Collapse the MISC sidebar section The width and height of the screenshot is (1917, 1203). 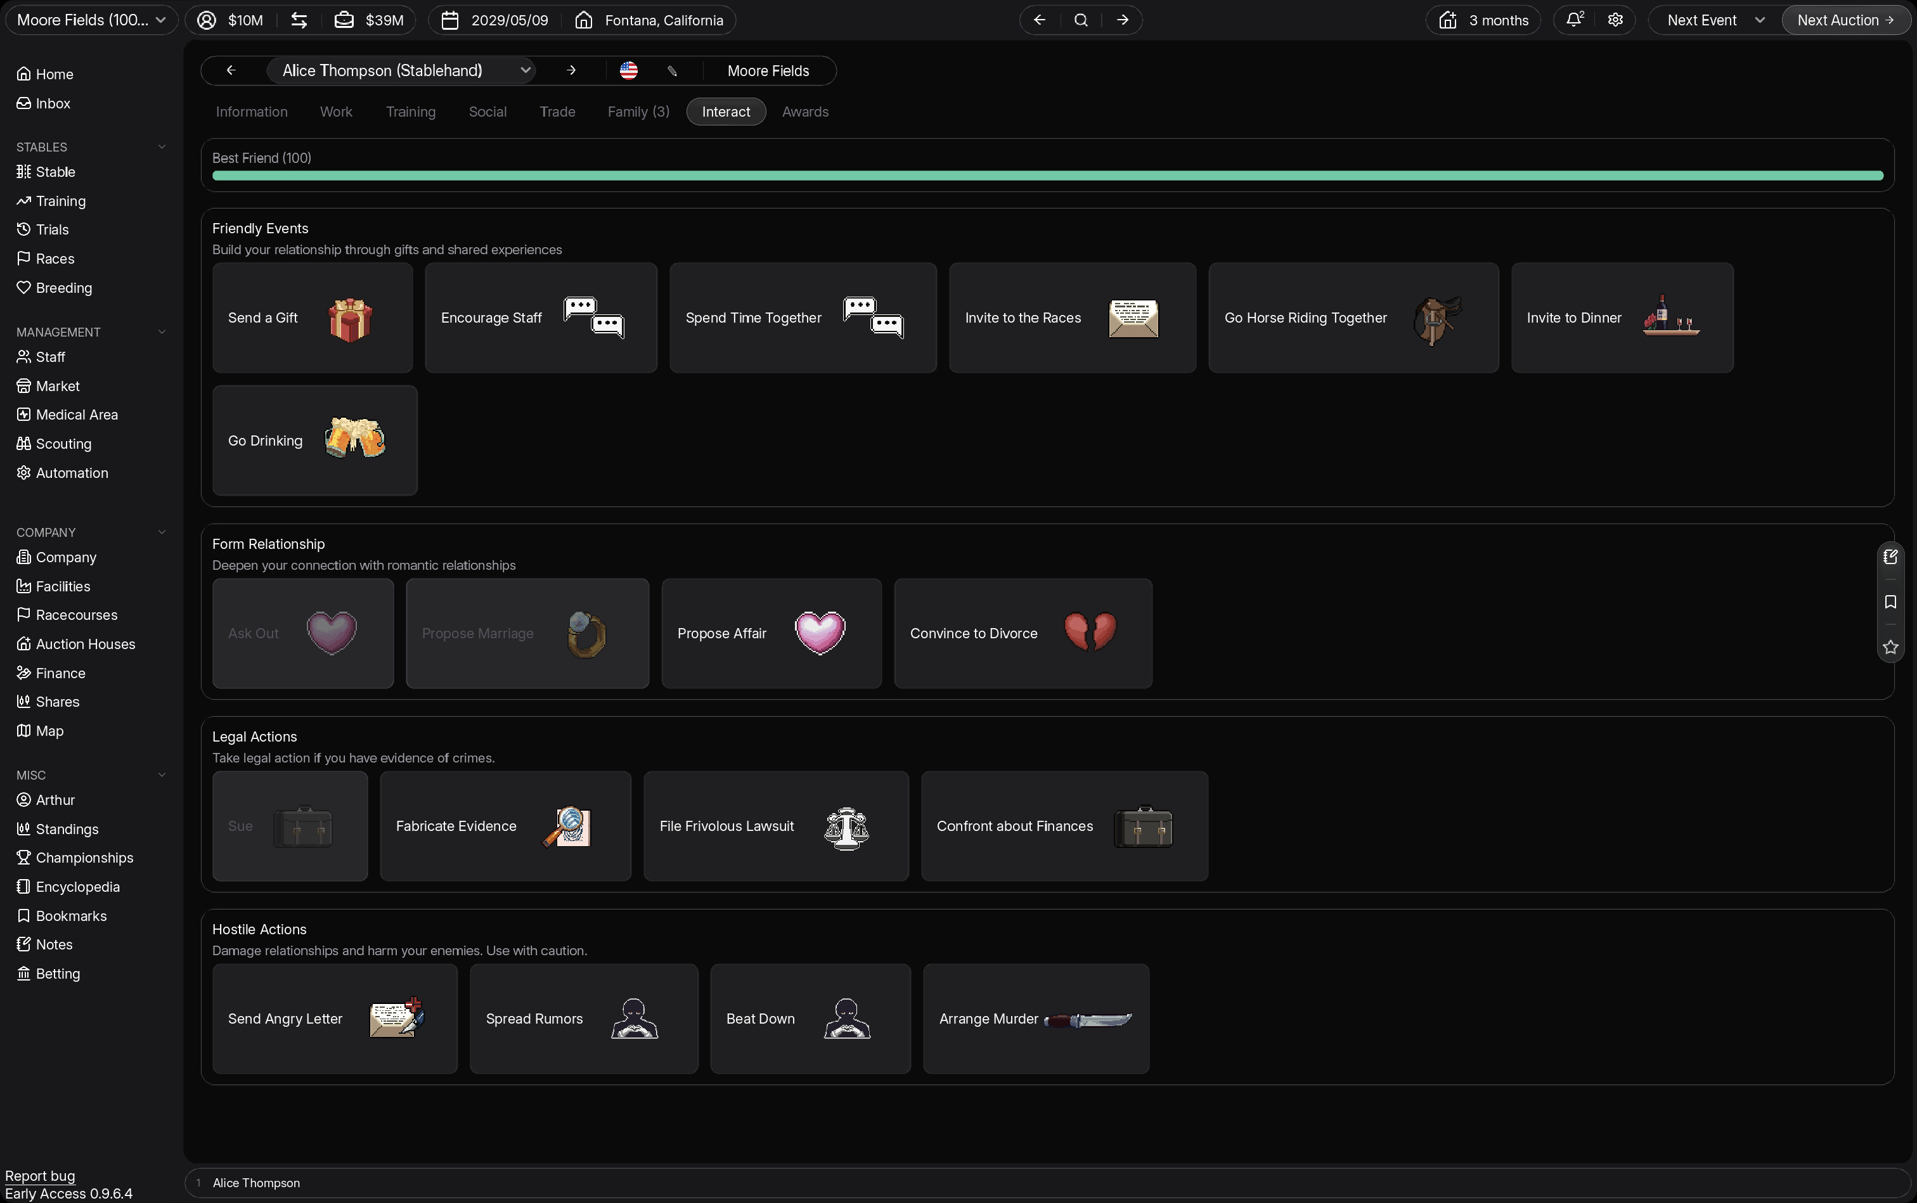click(x=162, y=775)
